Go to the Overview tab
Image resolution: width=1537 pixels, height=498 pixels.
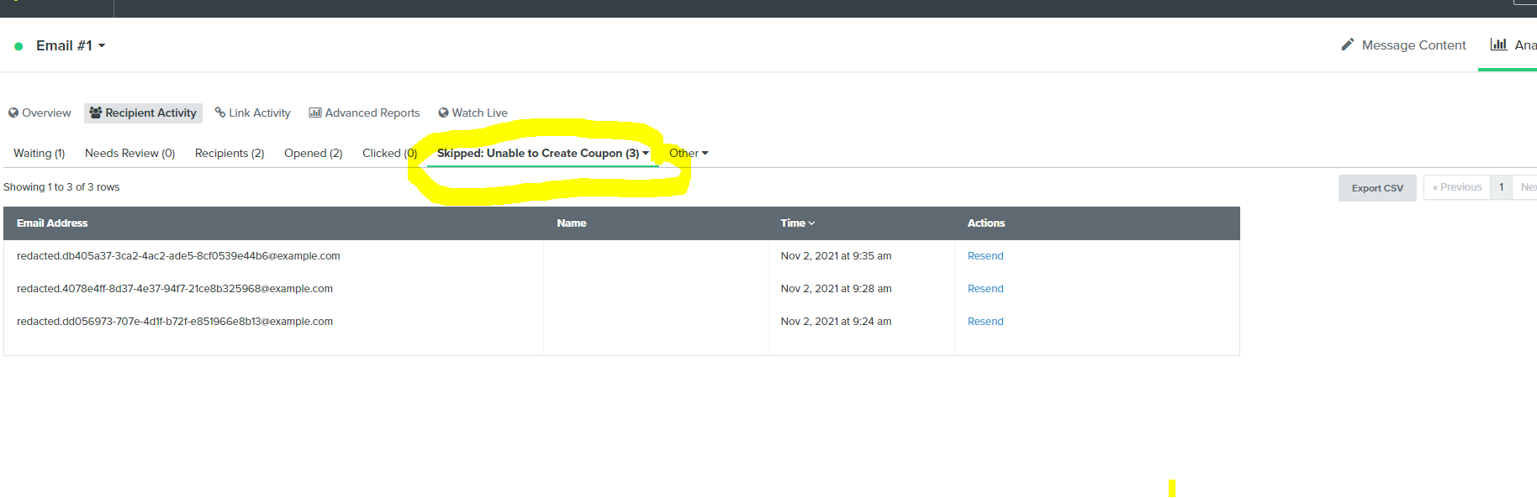click(40, 113)
